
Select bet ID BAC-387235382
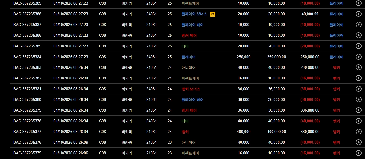[x=27, y=78]
